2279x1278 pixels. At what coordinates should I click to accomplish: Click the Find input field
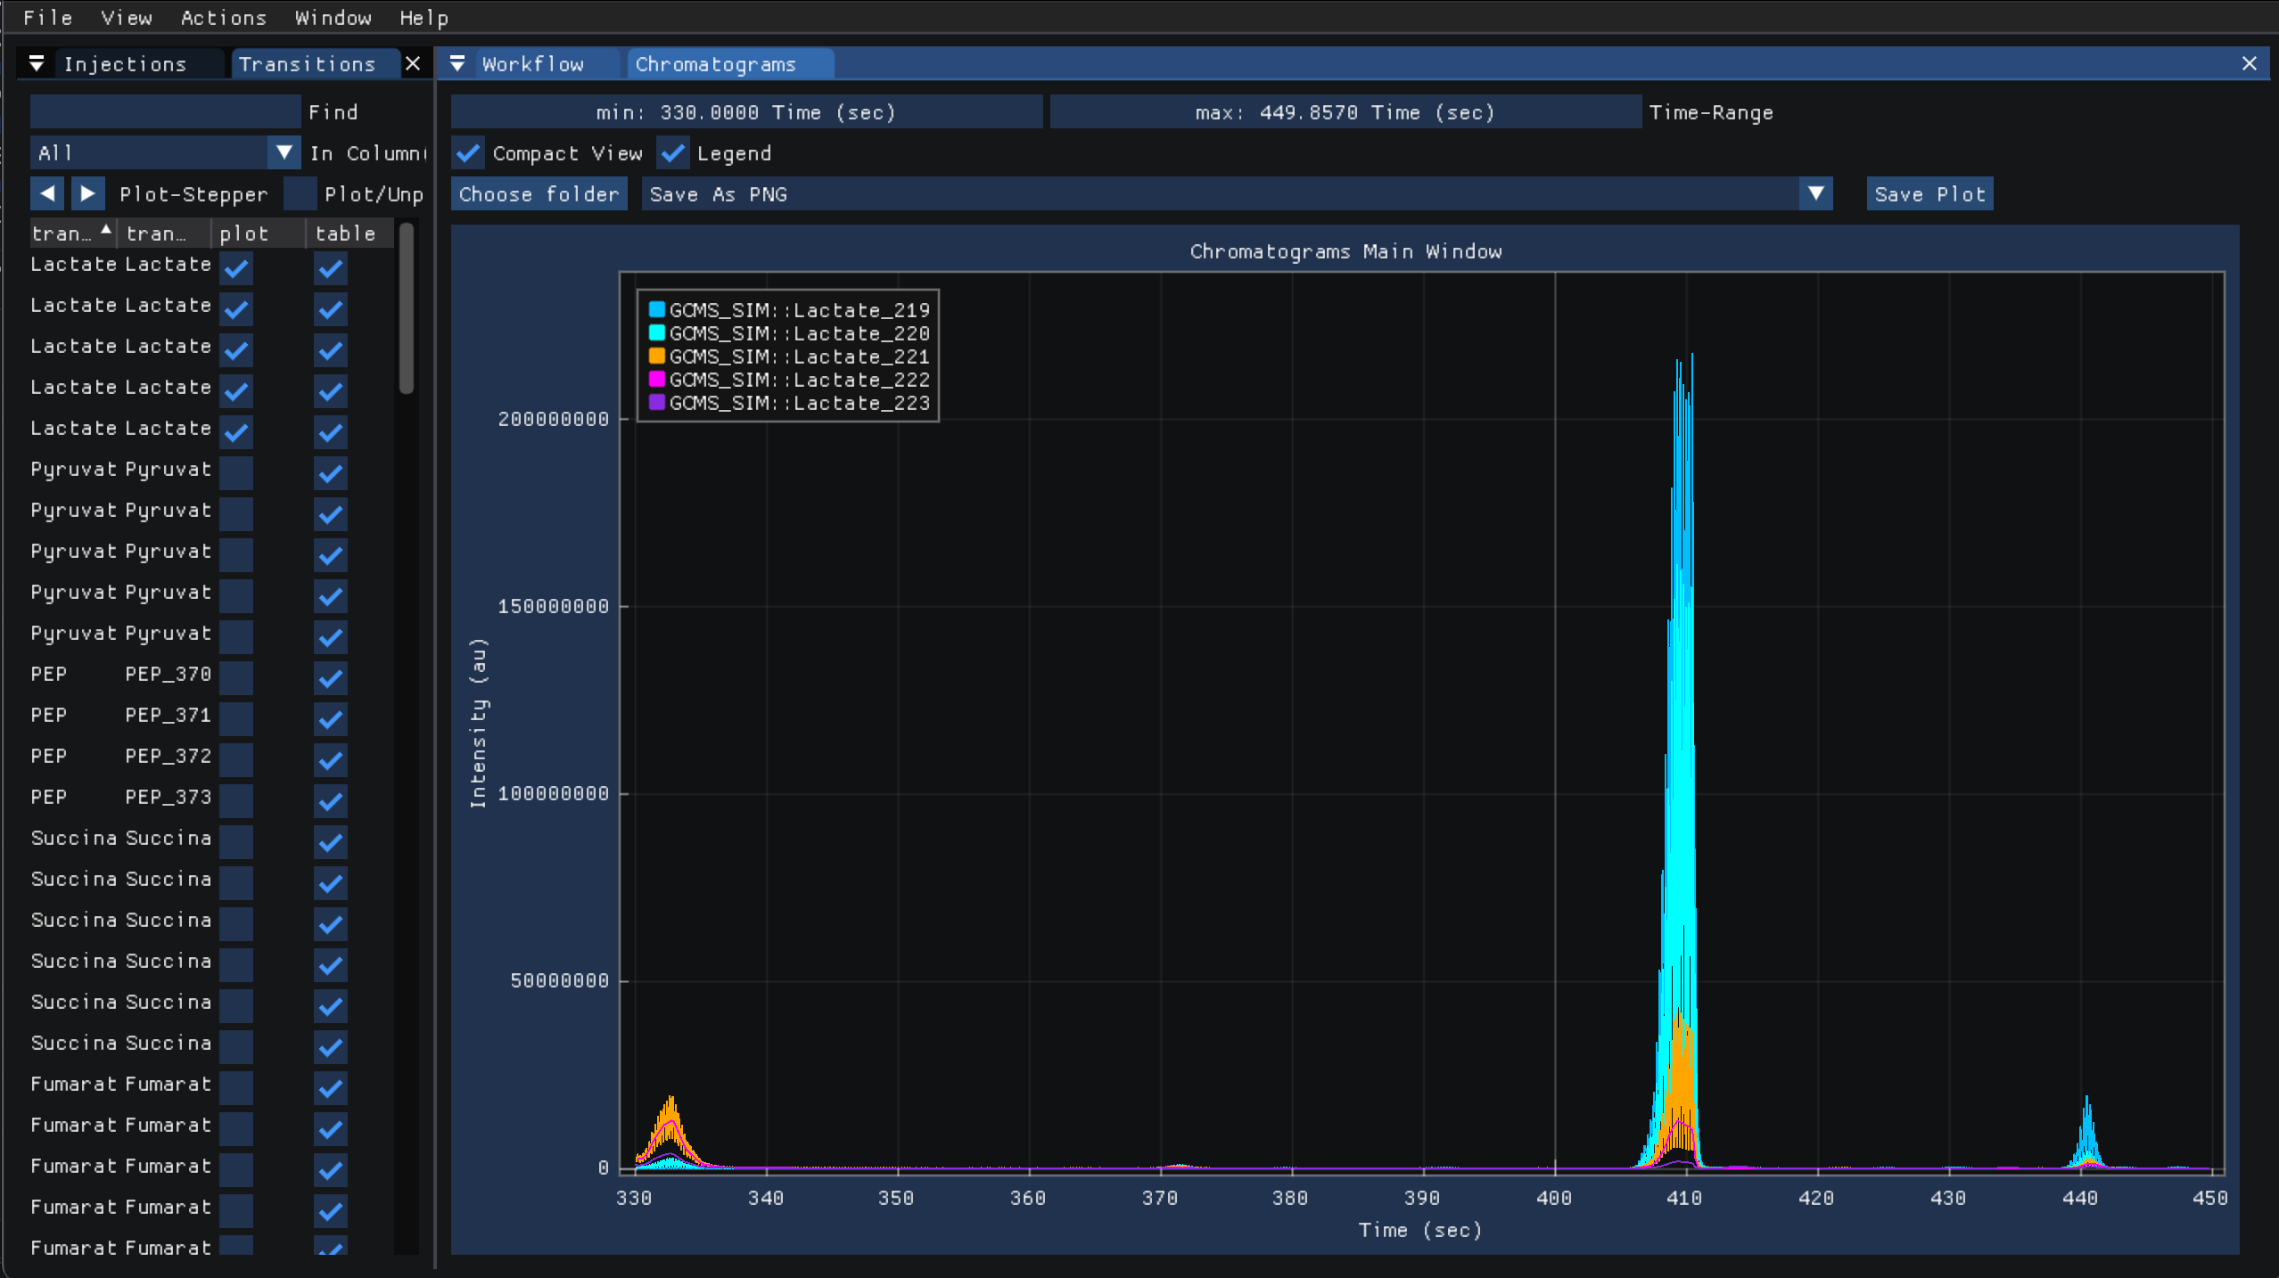tap(166, 112)
